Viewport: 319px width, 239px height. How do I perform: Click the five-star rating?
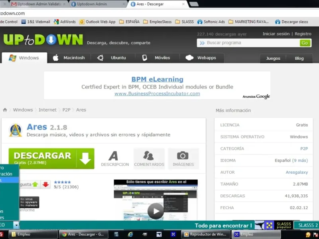coord(63,182)
